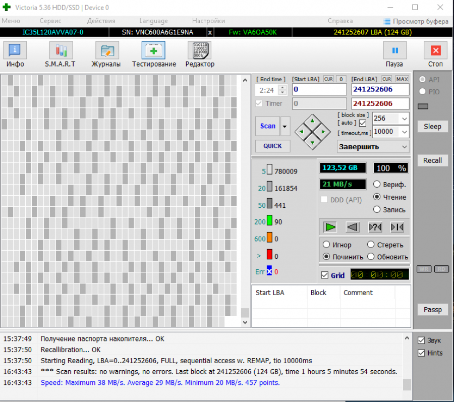454x402 pixels.
Task: Click the Start LBA input field
Action: coord(319,89)
